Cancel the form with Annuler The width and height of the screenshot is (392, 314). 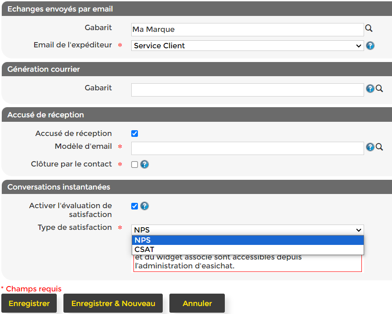tap(197, 303)
